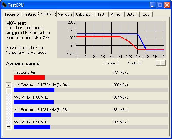Show the Options tab
172x139 pixels.
132,14
